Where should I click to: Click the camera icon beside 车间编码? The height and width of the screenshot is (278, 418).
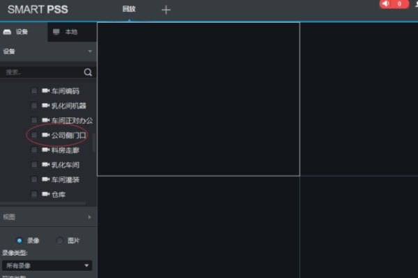(46, 91)
